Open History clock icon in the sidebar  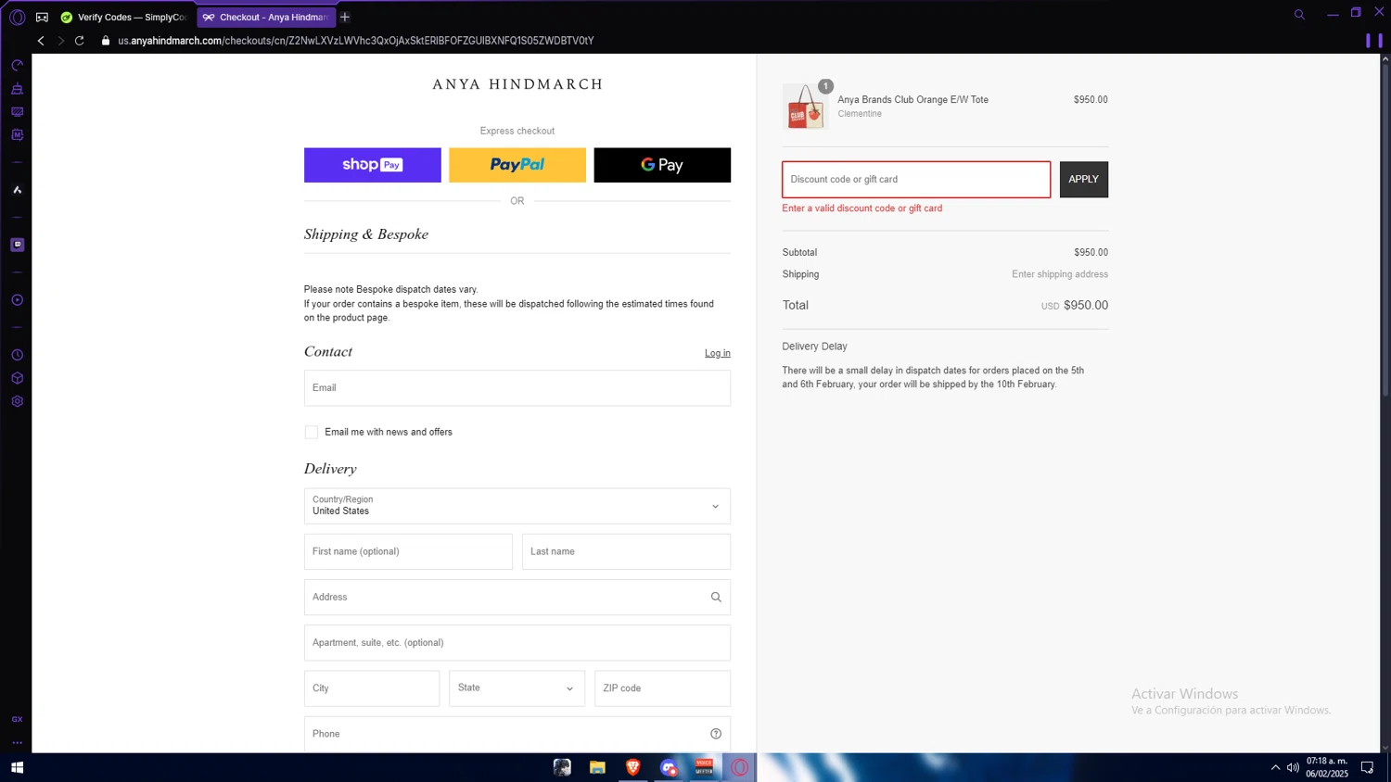coord(17,355)
